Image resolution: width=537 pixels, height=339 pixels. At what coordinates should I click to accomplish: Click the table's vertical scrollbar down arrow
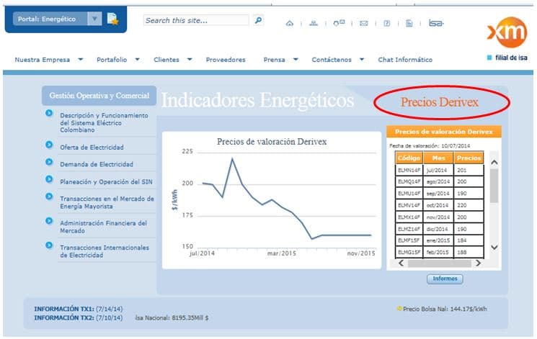(494, 248)
